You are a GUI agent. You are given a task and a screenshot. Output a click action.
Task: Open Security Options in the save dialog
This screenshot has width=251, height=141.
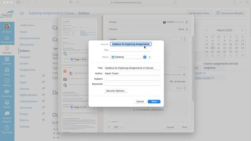coord(116,91)
